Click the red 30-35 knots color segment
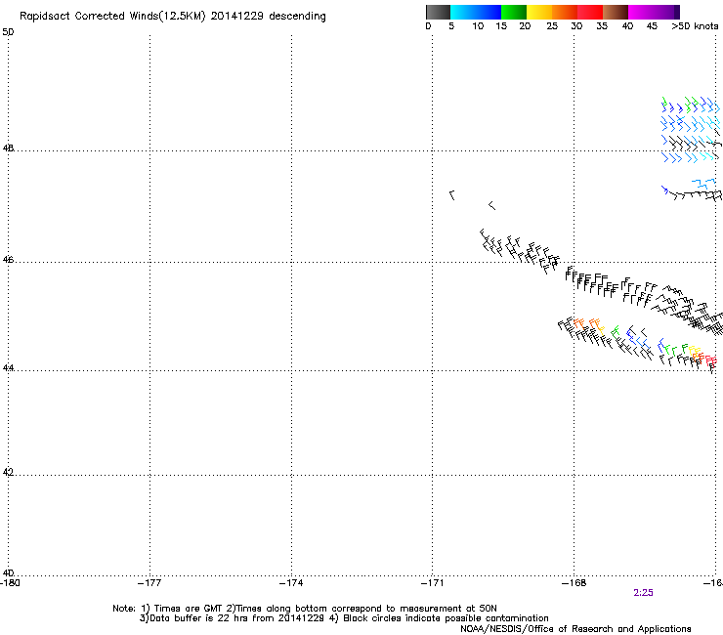 (590, 12)
